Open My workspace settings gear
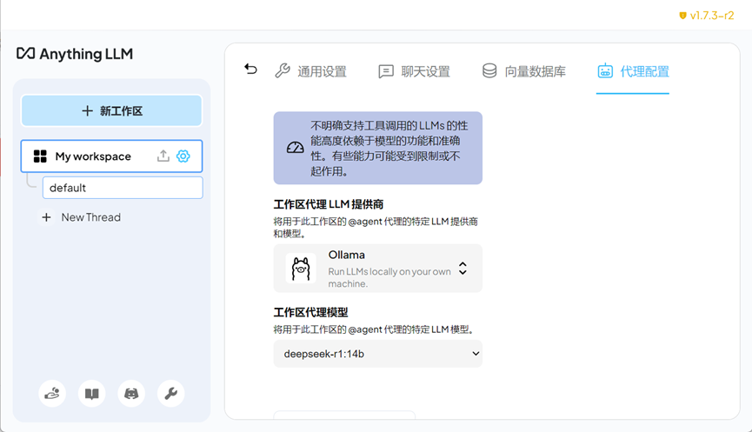752x432 pixels. pyautogui.click(x=183, y=156)
